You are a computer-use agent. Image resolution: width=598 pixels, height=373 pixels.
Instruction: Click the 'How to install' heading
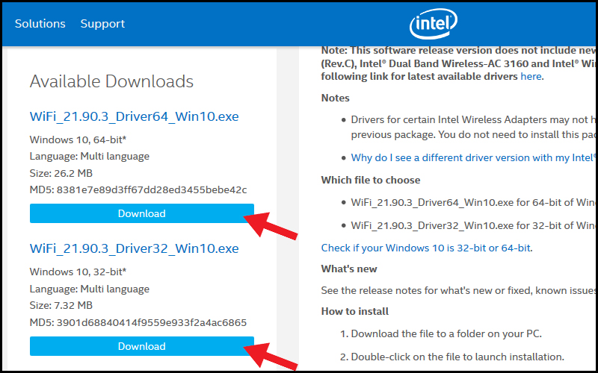354,311
